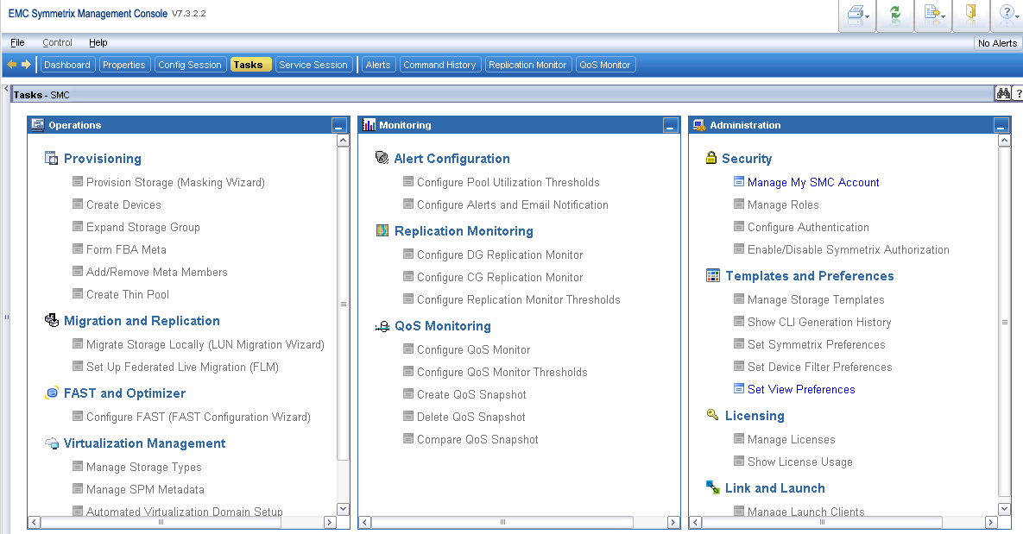Open Show CLI Generation History
Screen dimensions: 1023x534
pyautogui.click(x=819, y=322)
